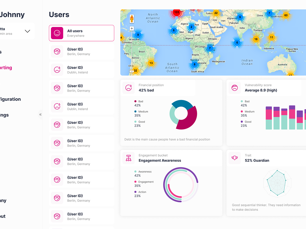Click the red 105 map cluster marker
The width and height of the screenshot is (306, 229).
177,12
